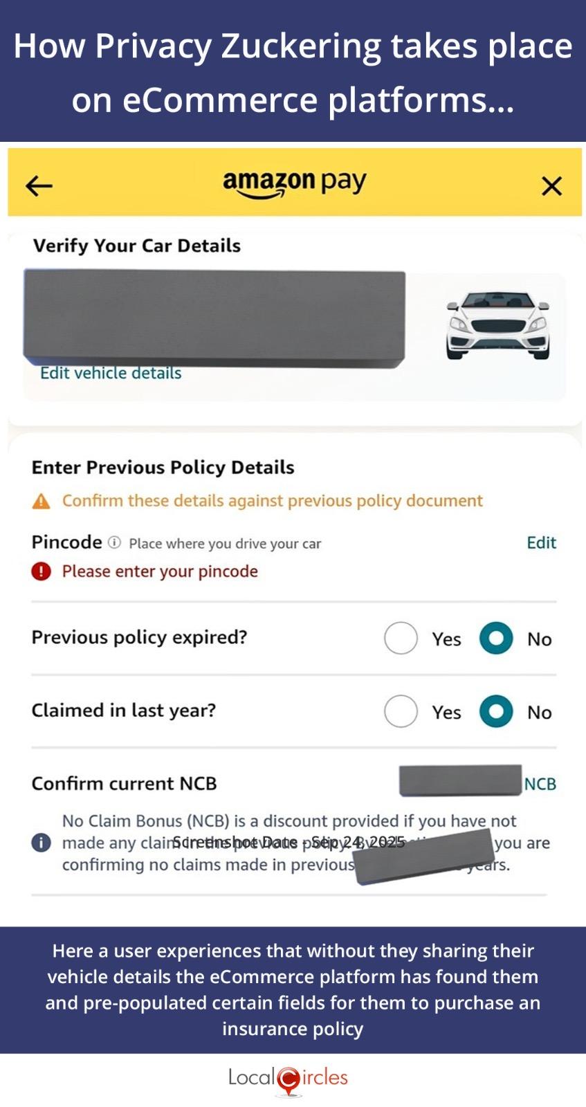586x1107 pixels.
Task: Tap the back arrow icon
Action: pos(39,185)
